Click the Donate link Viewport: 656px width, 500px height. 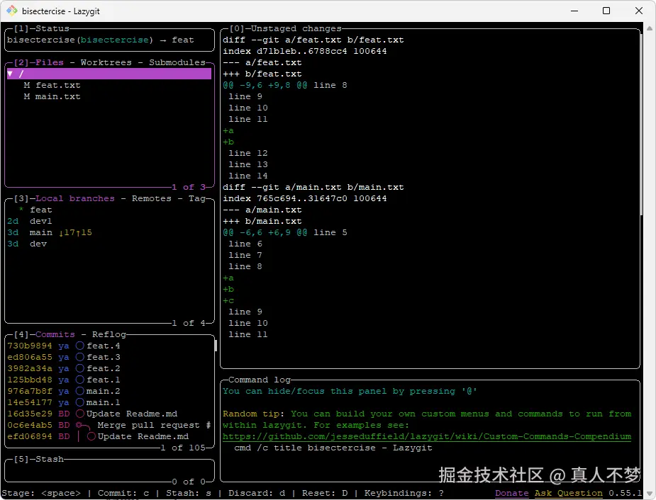click(x=511, y=493)
